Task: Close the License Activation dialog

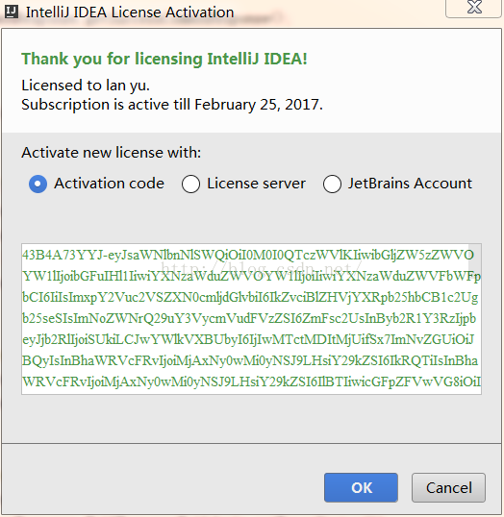Action: tap(474, 8)
